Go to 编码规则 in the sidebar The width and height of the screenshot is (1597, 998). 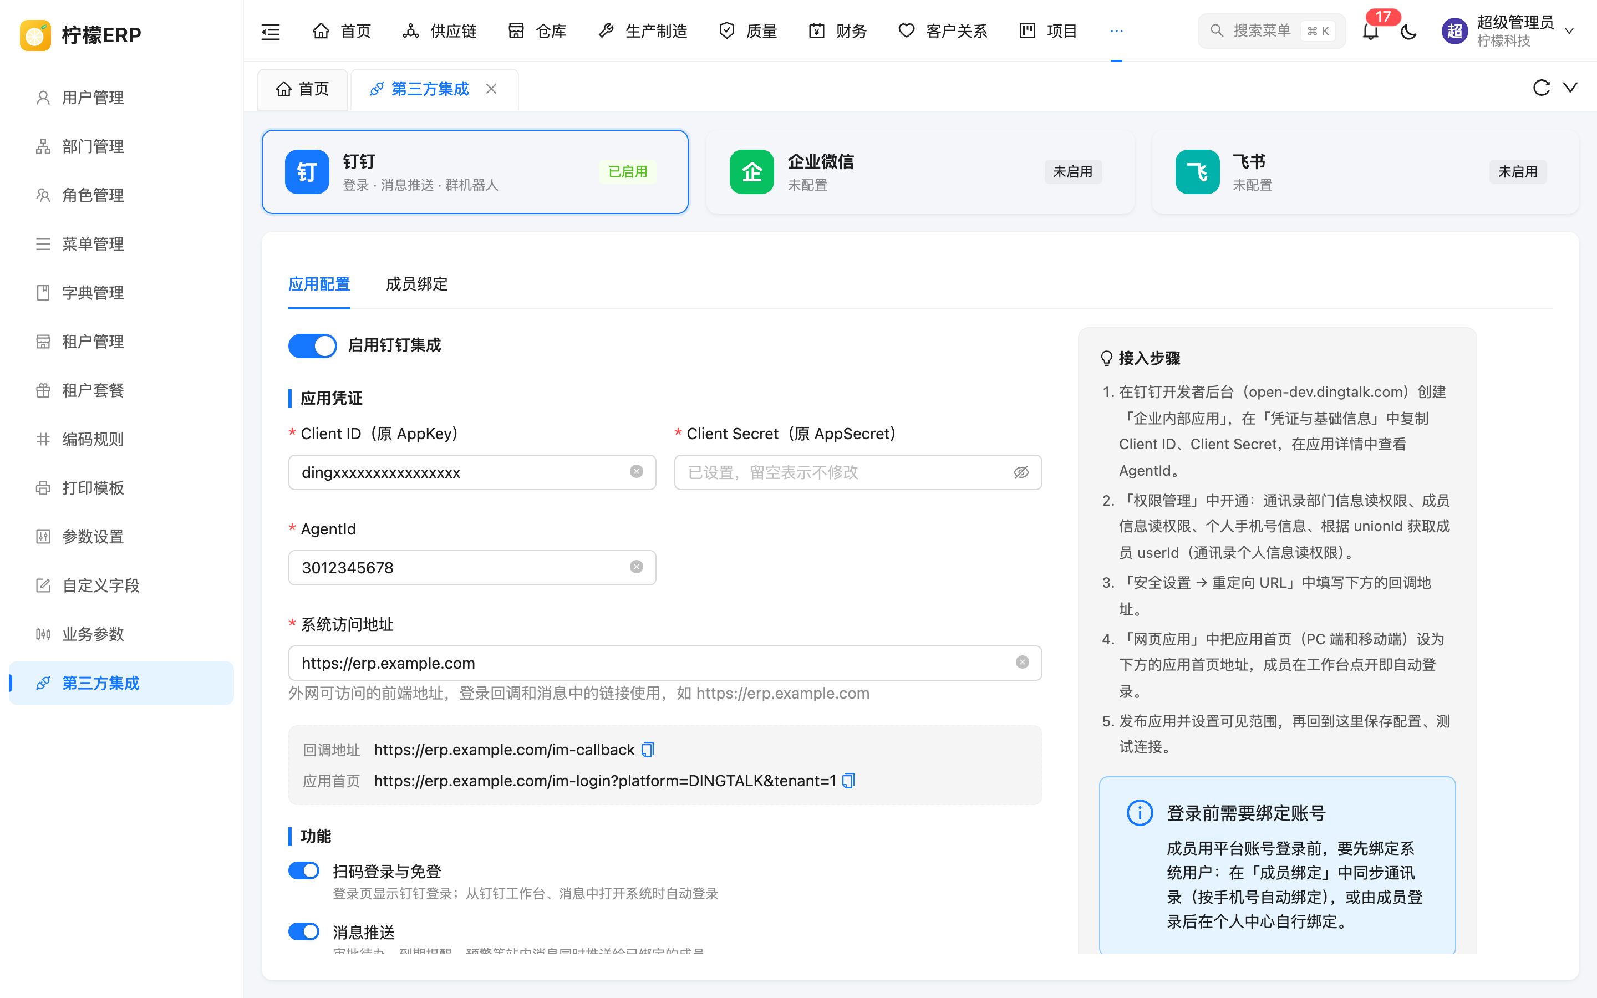[x=121, y=440]
